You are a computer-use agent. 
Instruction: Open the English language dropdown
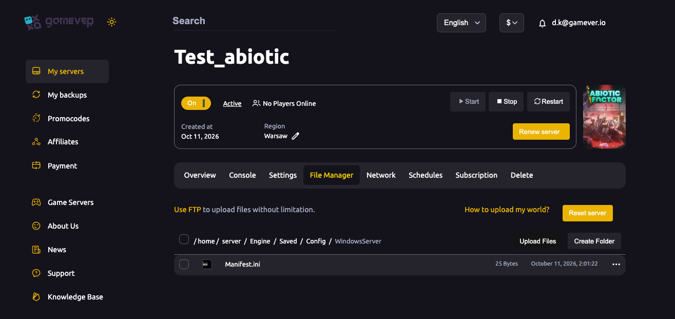[461, 23]
